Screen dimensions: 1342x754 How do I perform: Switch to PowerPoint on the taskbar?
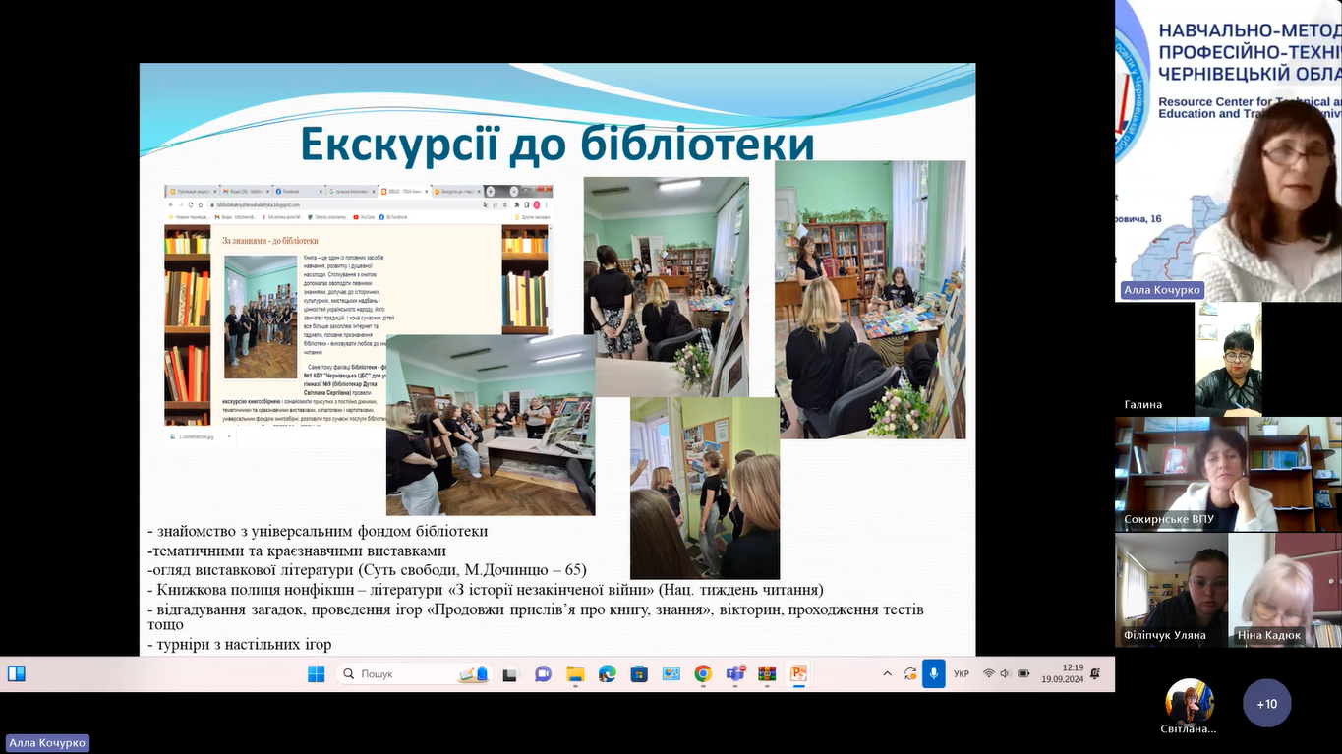click(798, 674)
